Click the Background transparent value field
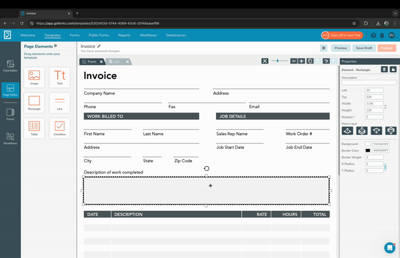The image size is (400, 258). 381,144
